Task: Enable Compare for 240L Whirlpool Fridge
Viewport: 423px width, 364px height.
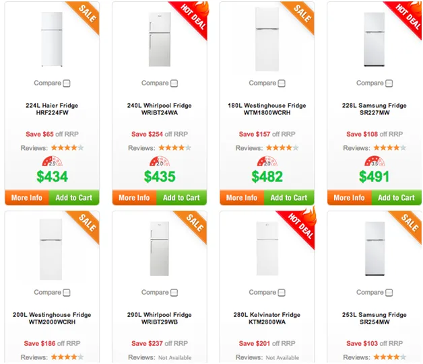Action: [174, 84]
